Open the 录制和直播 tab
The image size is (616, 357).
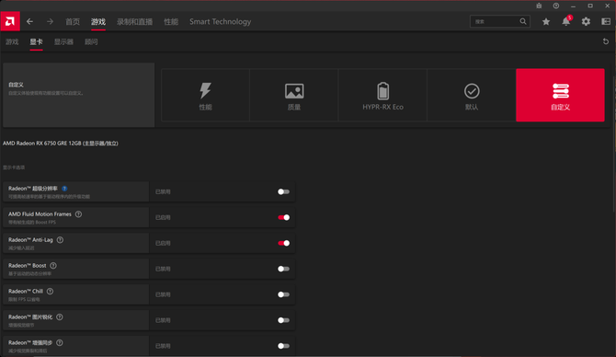tap(134, 22)
